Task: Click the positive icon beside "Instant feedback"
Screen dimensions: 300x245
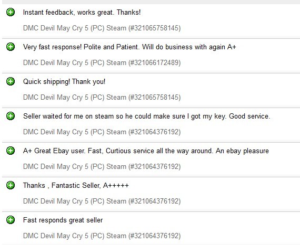Action: 11,12
